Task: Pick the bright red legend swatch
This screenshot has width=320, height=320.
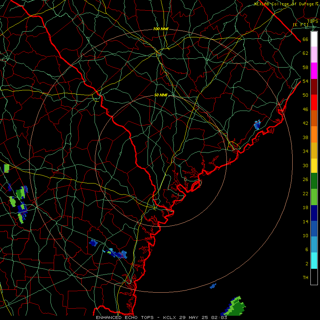Action: (x=314, y=102)
